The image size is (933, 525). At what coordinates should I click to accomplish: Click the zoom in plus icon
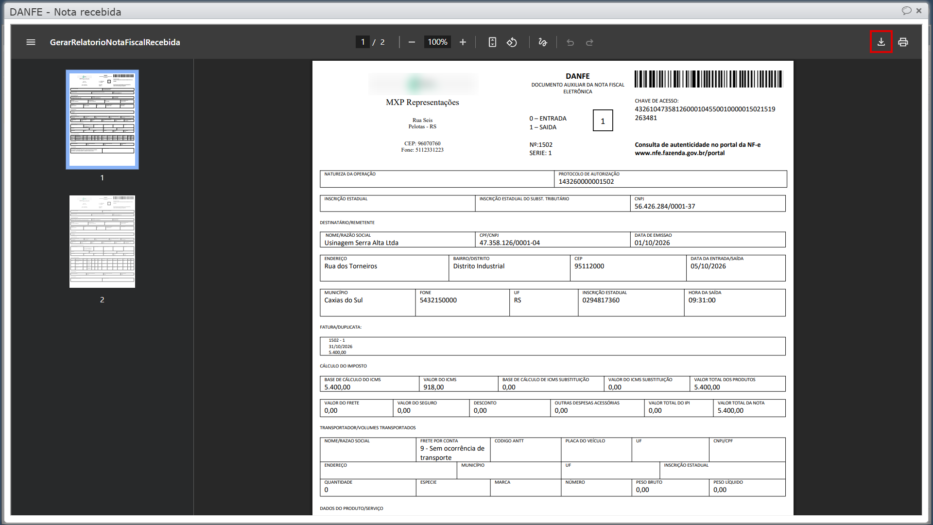(x=463, y=42)
